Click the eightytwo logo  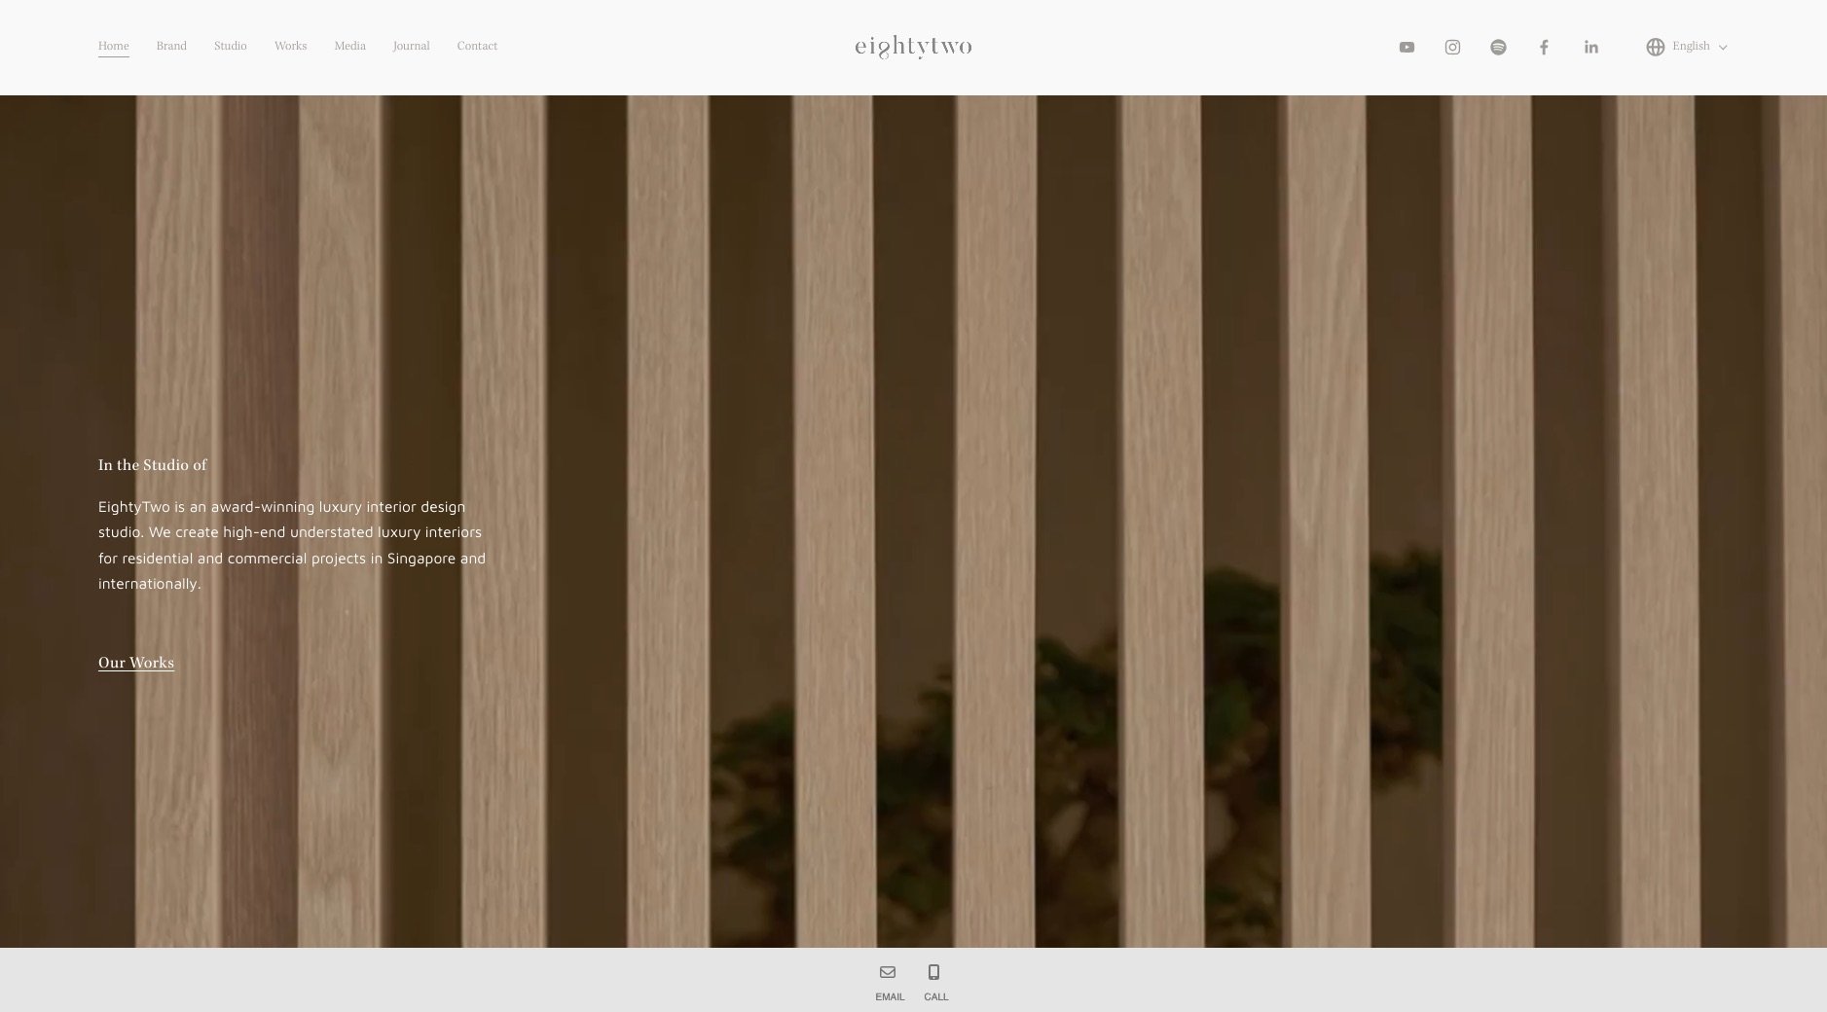tap(913, 47)
